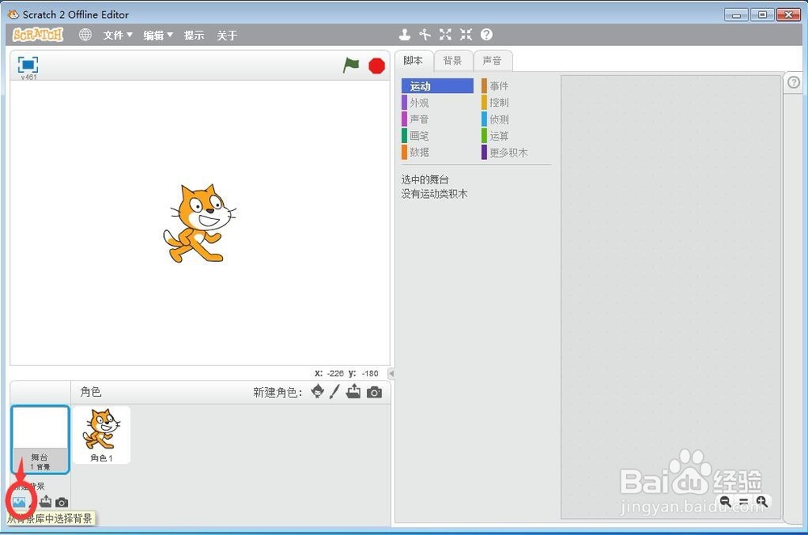This screenshot has width=808, height=535.
Task: Close the Scratch 2 Offline Editor window
Action: 789,15
